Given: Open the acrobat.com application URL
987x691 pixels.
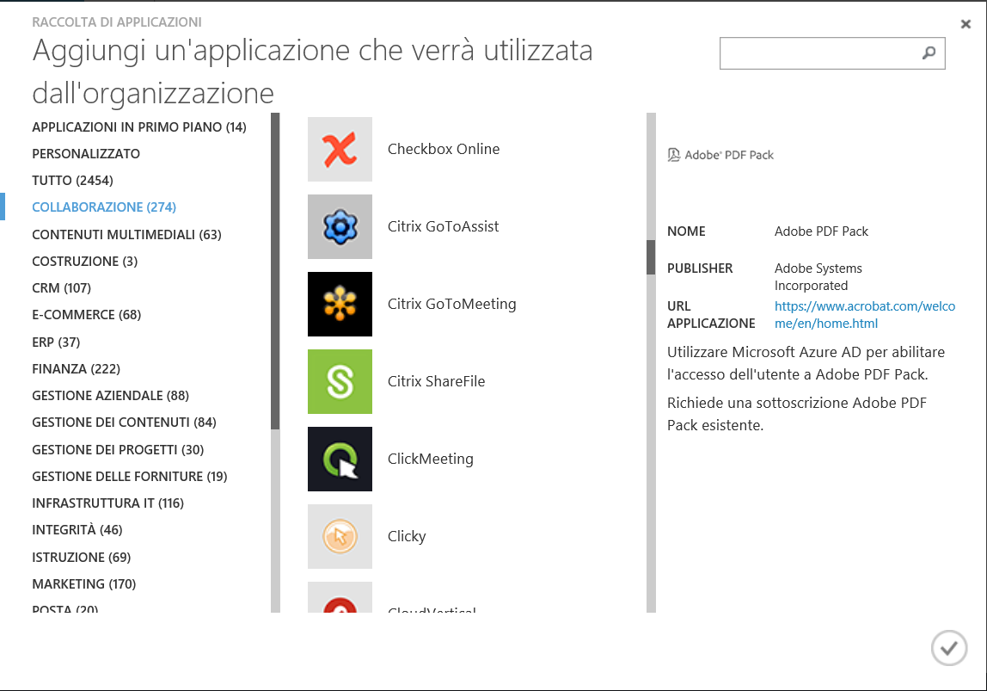Looking at the screenshot, I should [x=865, y=315].
